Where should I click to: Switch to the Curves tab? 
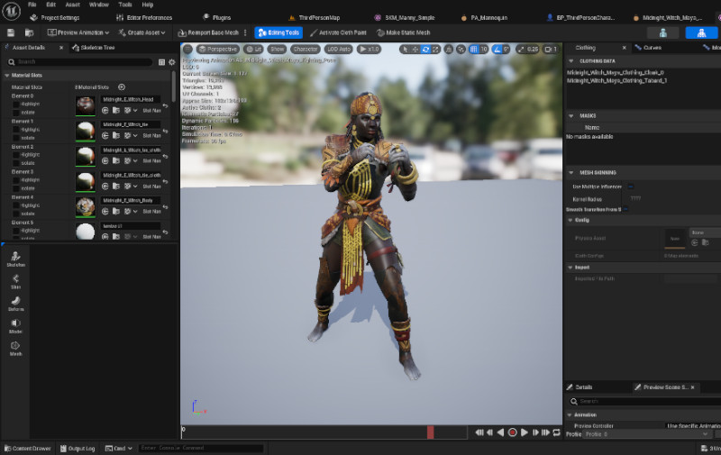point(648,48)
